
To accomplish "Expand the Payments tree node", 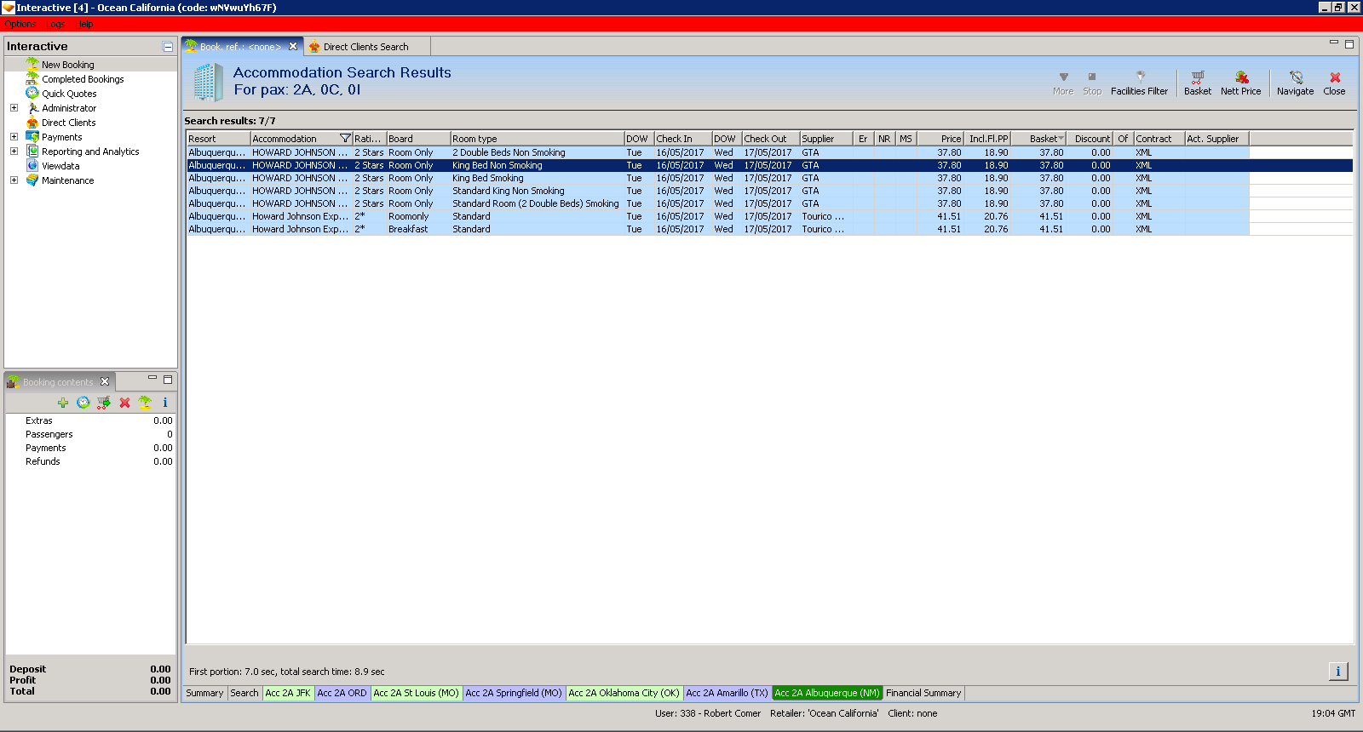I will [14, 137].
